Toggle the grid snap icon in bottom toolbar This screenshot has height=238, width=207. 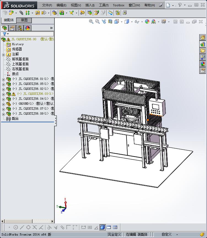[x=90, y=227]
